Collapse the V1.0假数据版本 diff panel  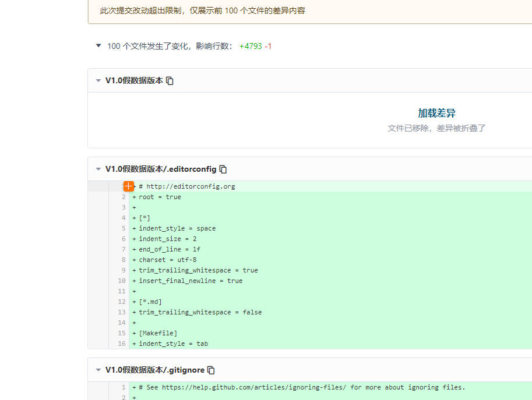tap(98, 81)
